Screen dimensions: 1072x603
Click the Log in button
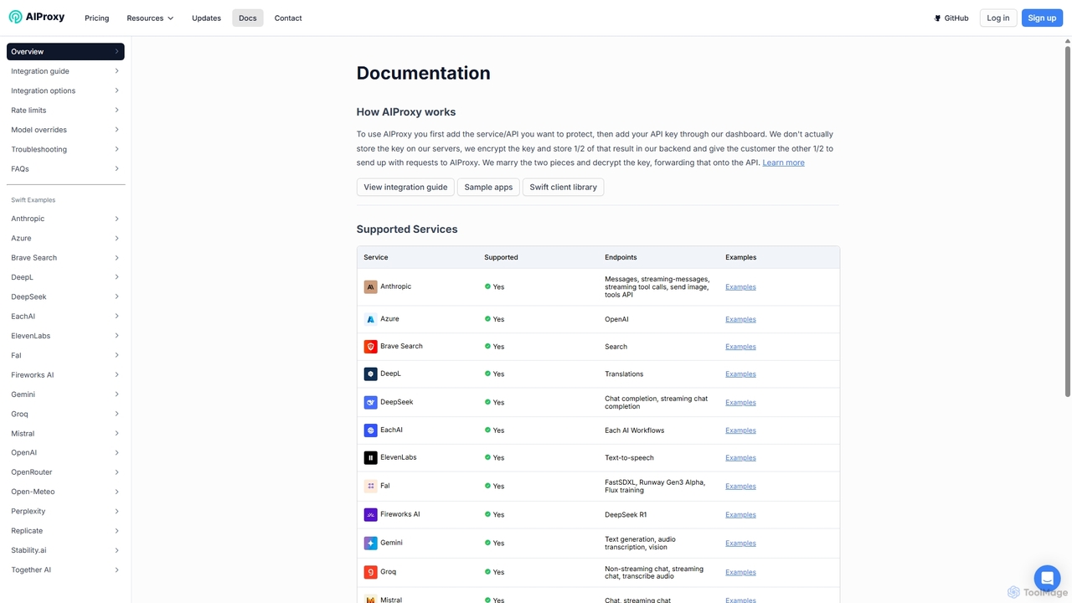(x=998, y=18)
